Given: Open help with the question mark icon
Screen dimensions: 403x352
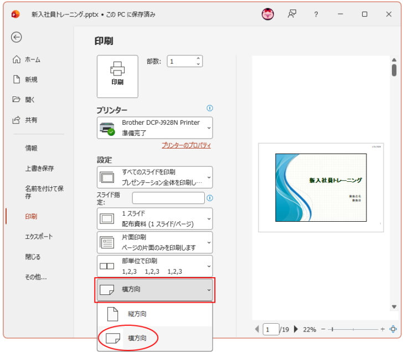Looking at the screenshot, I should point(316,14).
